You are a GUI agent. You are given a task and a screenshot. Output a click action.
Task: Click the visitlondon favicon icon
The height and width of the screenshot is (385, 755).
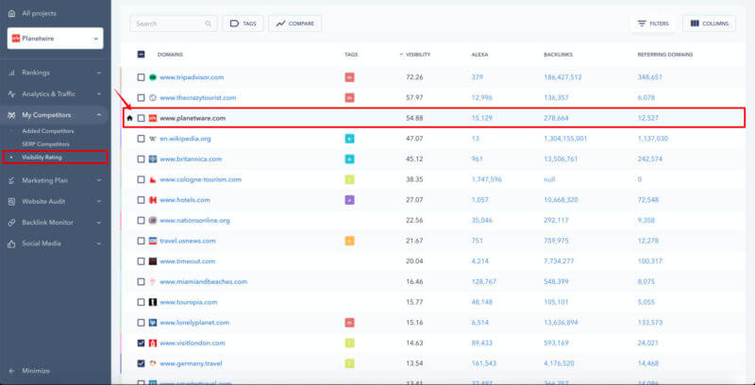coord(153,343)
